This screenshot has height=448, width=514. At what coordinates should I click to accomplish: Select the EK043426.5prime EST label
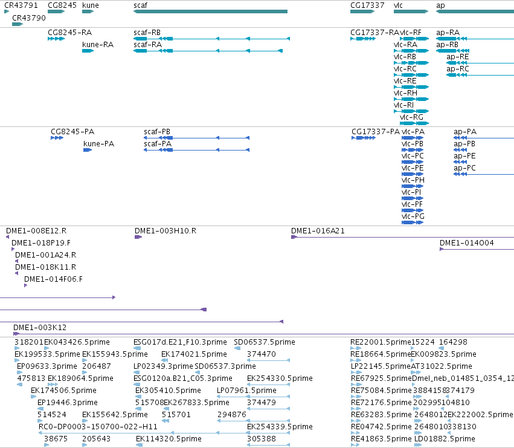77,342
